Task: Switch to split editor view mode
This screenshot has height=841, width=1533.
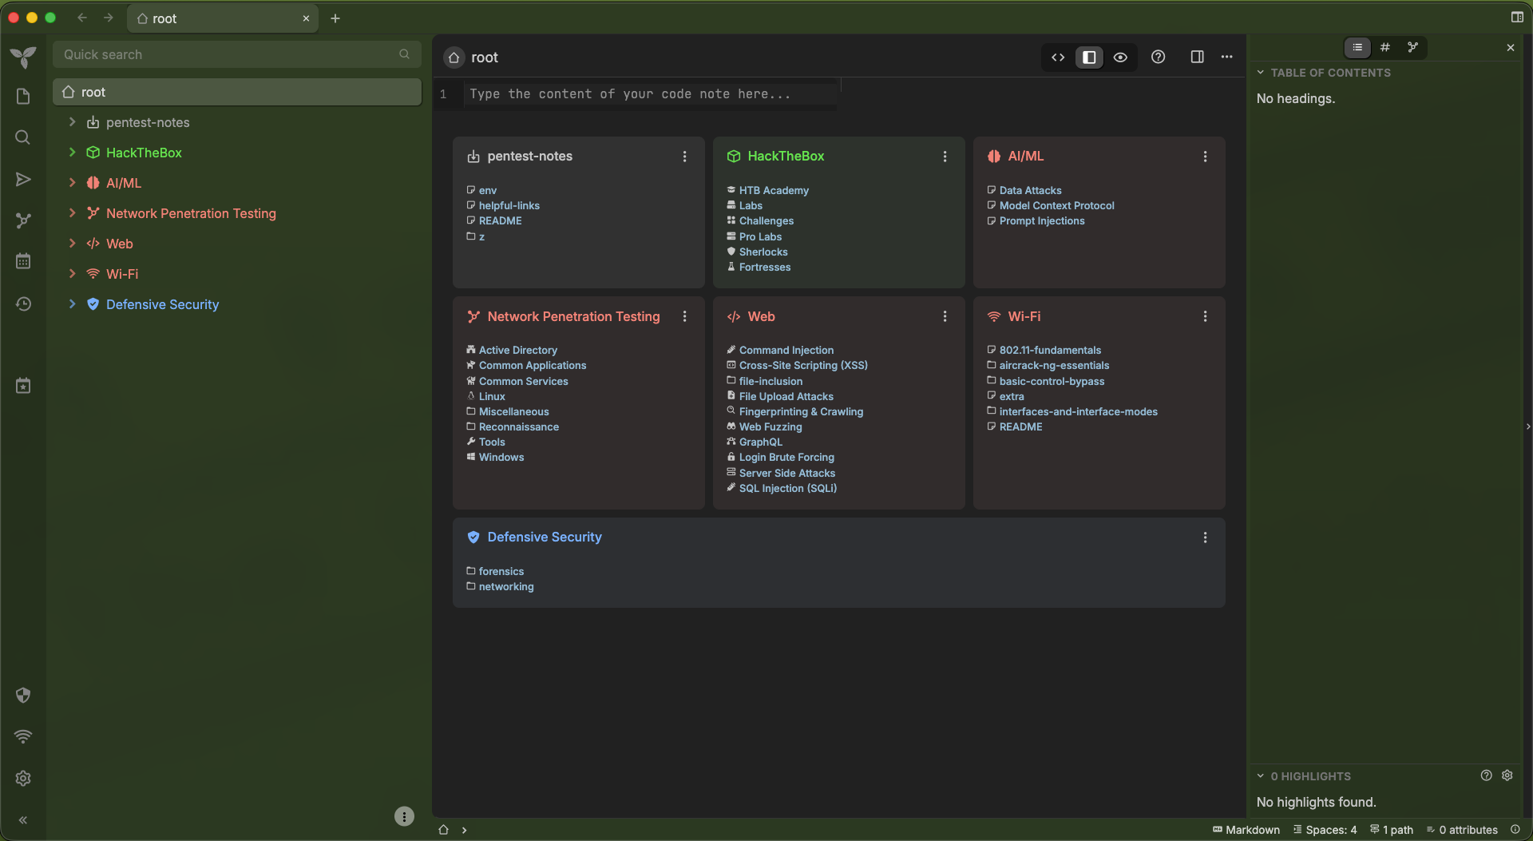Action: (1089, 57)
